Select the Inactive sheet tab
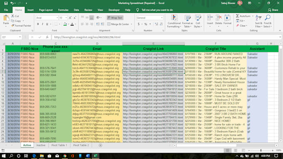 (41, 145)
